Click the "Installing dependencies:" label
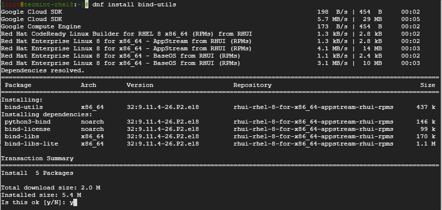 click(x=46, y=114)
